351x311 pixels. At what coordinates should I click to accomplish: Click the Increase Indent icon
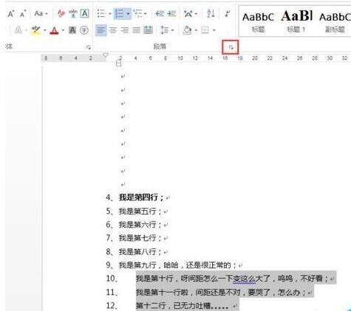coord(171,13)
